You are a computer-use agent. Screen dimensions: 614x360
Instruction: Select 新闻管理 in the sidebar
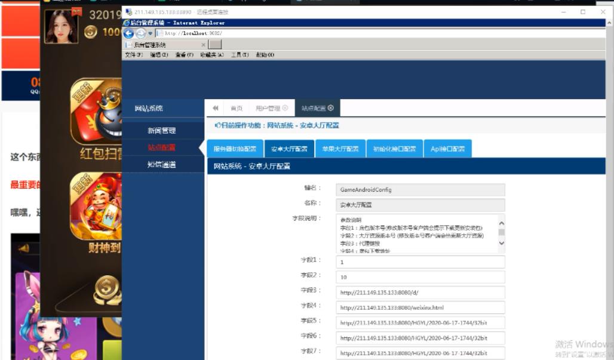(162, 131)
